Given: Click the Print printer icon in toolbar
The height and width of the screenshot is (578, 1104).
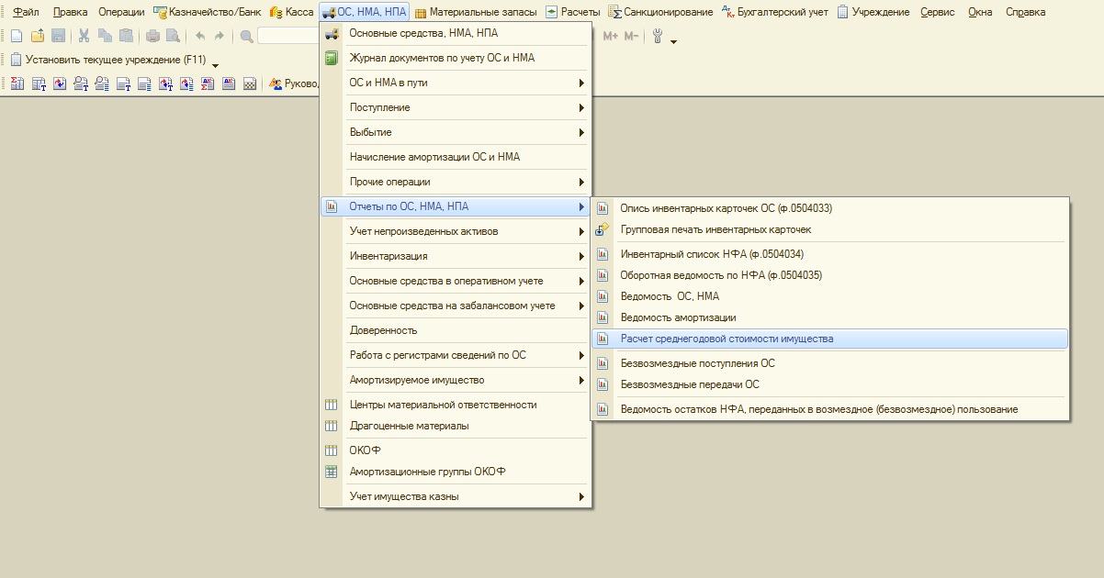Looking at the screenshot, I should coord(152,36).
